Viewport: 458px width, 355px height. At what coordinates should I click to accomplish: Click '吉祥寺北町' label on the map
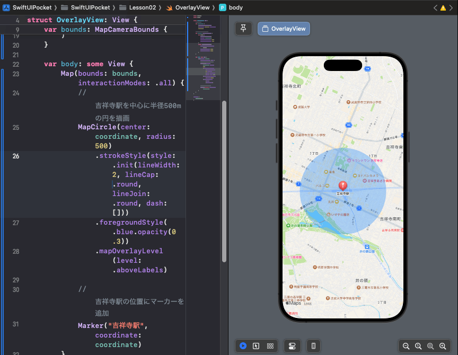292,86
